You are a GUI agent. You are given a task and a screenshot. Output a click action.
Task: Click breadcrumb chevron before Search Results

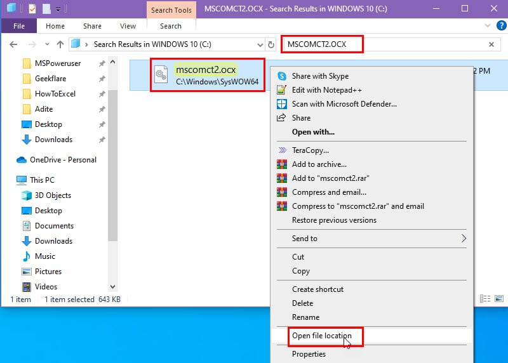86,44
